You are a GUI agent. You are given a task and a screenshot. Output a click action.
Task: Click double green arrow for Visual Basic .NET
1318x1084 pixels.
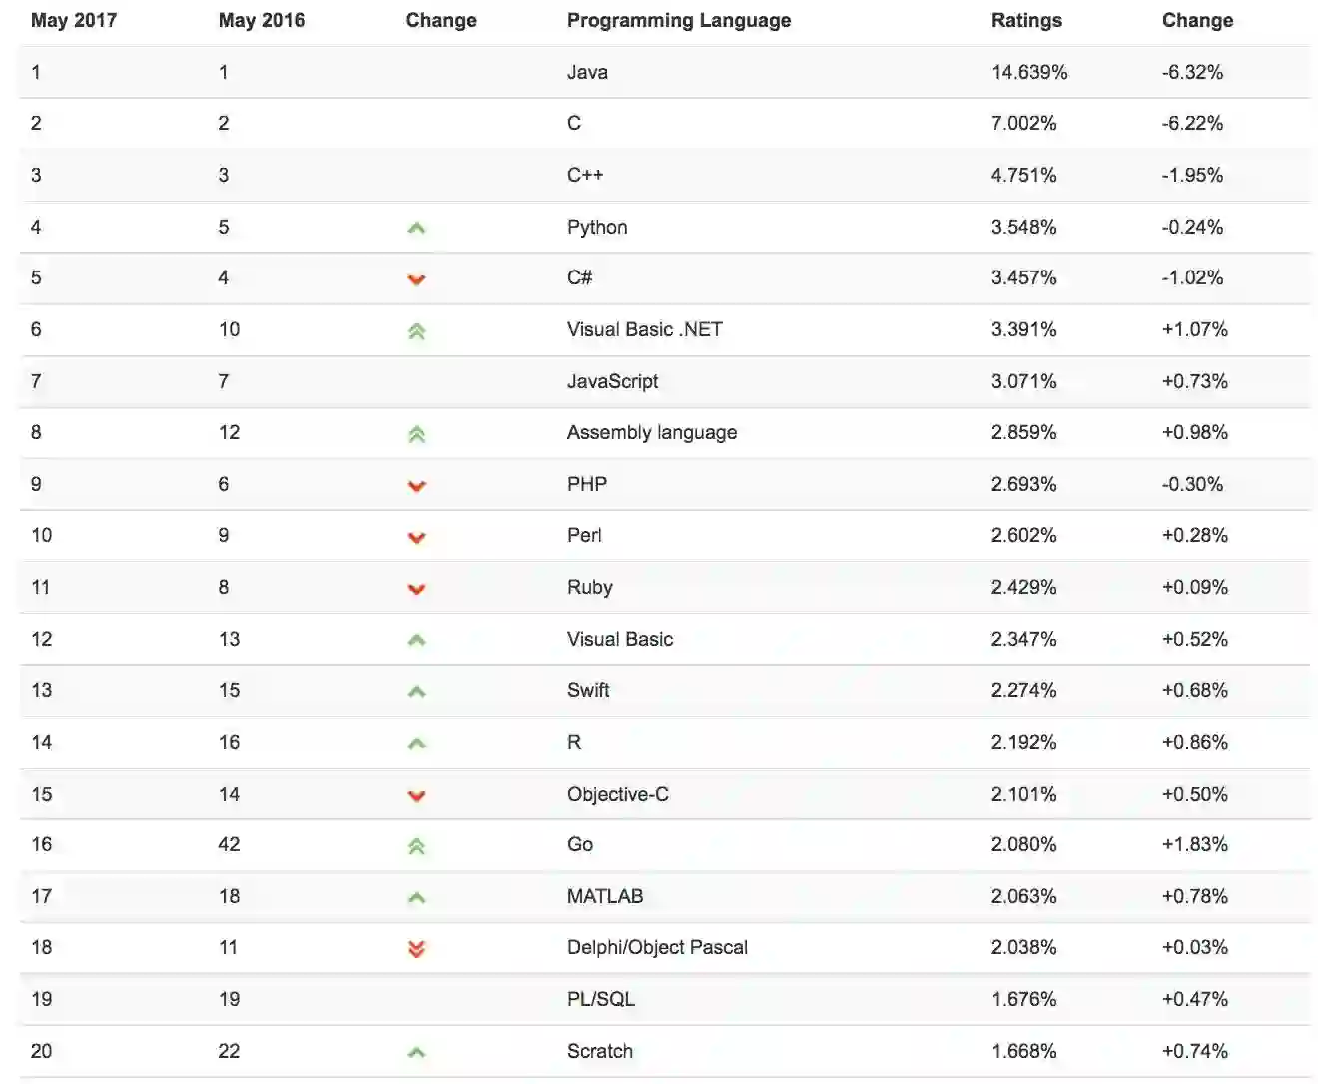coord(417,331)
